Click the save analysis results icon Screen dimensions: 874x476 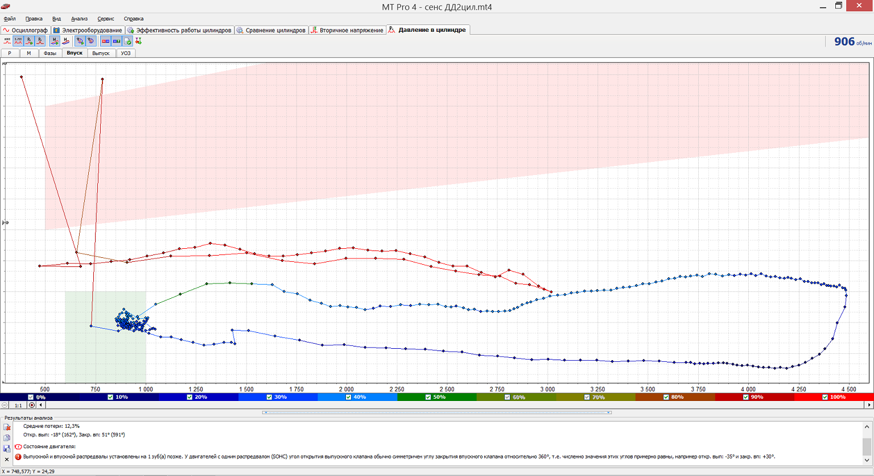tap(7, 449)
